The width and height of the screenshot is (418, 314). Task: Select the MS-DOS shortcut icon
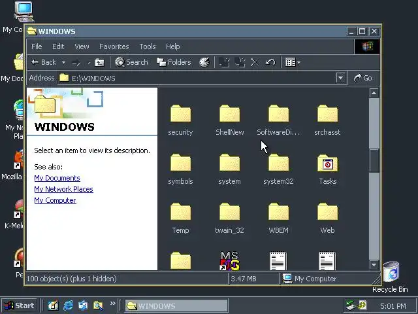pyautogui.click(x=229, y=261)
